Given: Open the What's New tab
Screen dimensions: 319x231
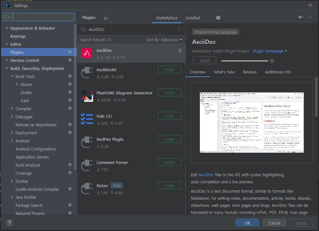Looking at the screenshot, I should pos(224,72).
